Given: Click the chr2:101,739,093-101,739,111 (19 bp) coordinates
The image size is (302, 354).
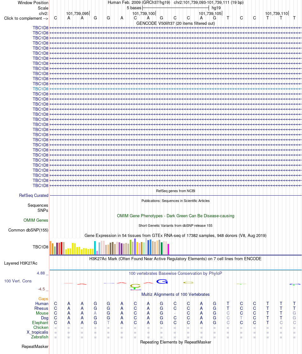Looking at the screenshot, I should point(209,3).
